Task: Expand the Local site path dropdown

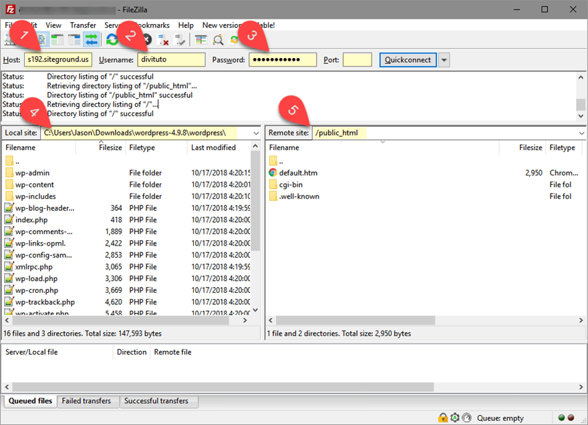Action: (256, 133)
